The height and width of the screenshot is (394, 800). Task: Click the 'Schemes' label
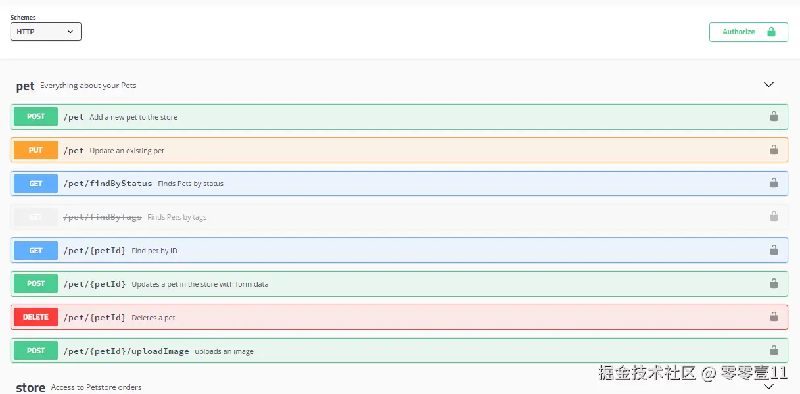23,17
